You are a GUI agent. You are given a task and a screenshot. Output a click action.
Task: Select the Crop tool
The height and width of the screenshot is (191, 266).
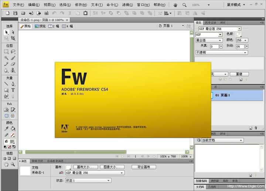13,38
